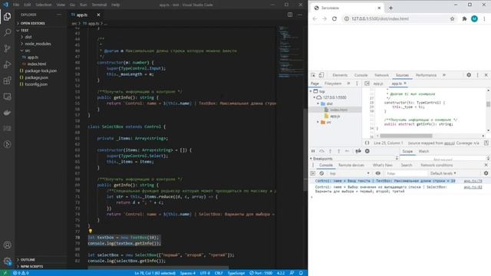491x276 pixels.
Task: Click the notifications bell in VS Code status bar
Action: point(301,273)
